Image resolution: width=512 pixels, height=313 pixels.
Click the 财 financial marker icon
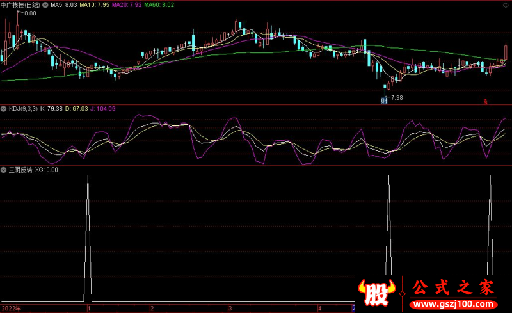[385, 100]
